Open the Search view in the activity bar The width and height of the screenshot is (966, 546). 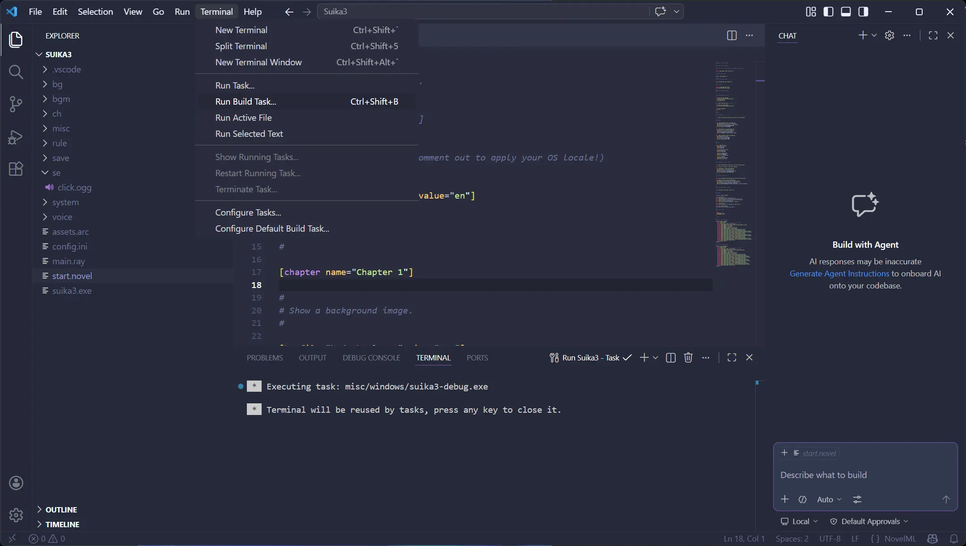(17, 72)
